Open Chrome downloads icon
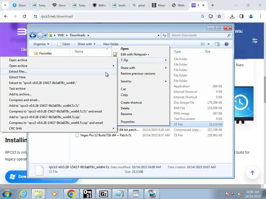The image size is (266, 199). pos(232,16)
